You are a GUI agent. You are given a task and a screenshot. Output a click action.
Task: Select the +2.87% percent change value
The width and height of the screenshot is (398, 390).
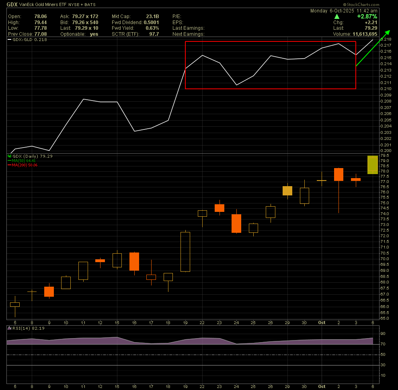[367, 16]
